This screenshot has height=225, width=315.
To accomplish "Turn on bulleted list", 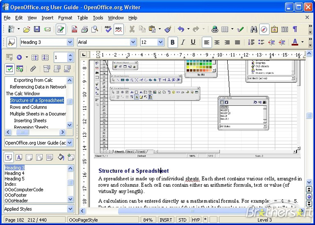I will [261, 42].
